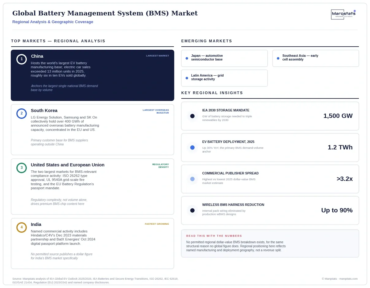370x288 pixels.
Task: Click the 1.2 TWh value
Action: [340, 147]
